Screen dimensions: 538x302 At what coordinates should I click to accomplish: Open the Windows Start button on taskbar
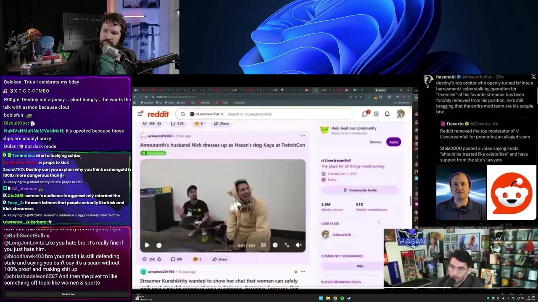click(x=321, y=299)
